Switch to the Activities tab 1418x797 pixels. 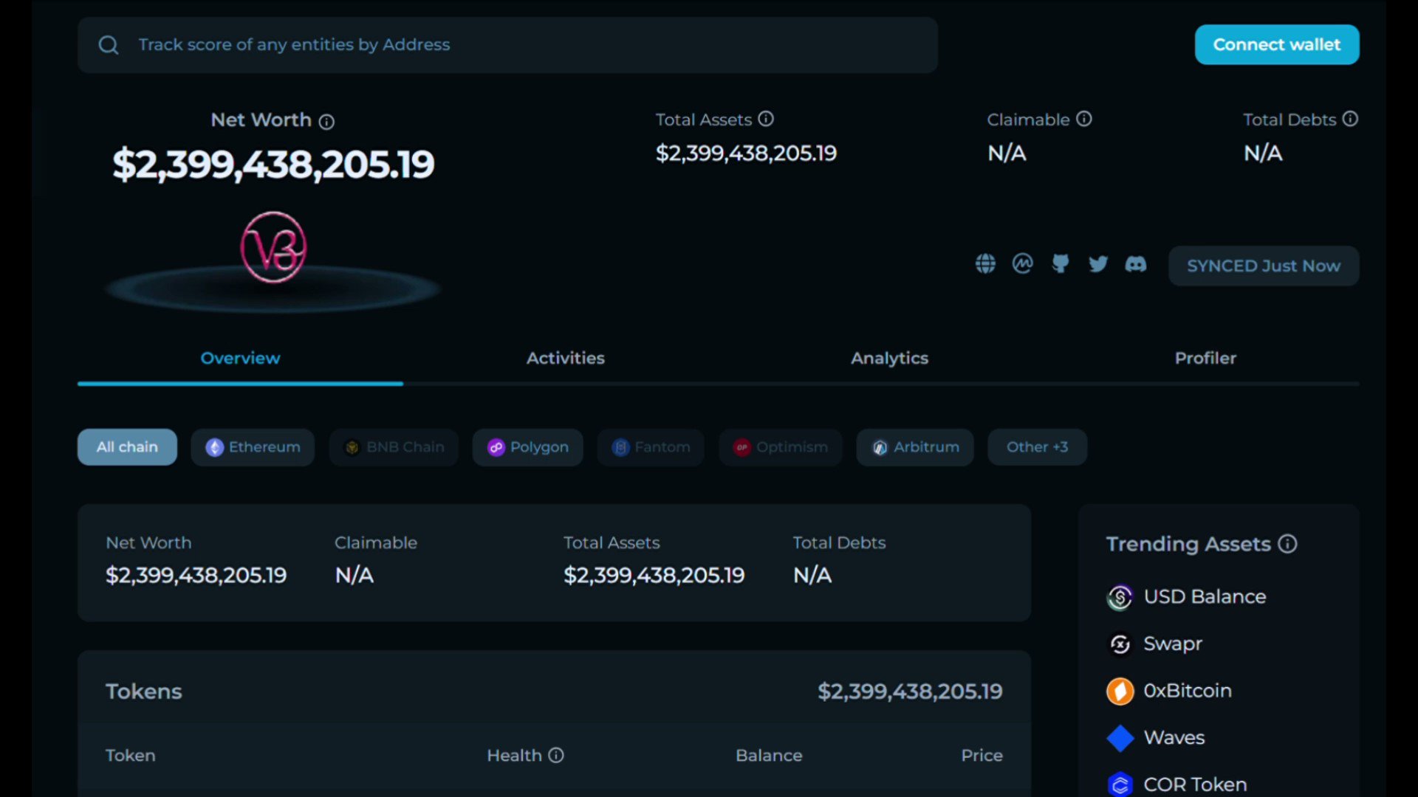tap(566, 358)
